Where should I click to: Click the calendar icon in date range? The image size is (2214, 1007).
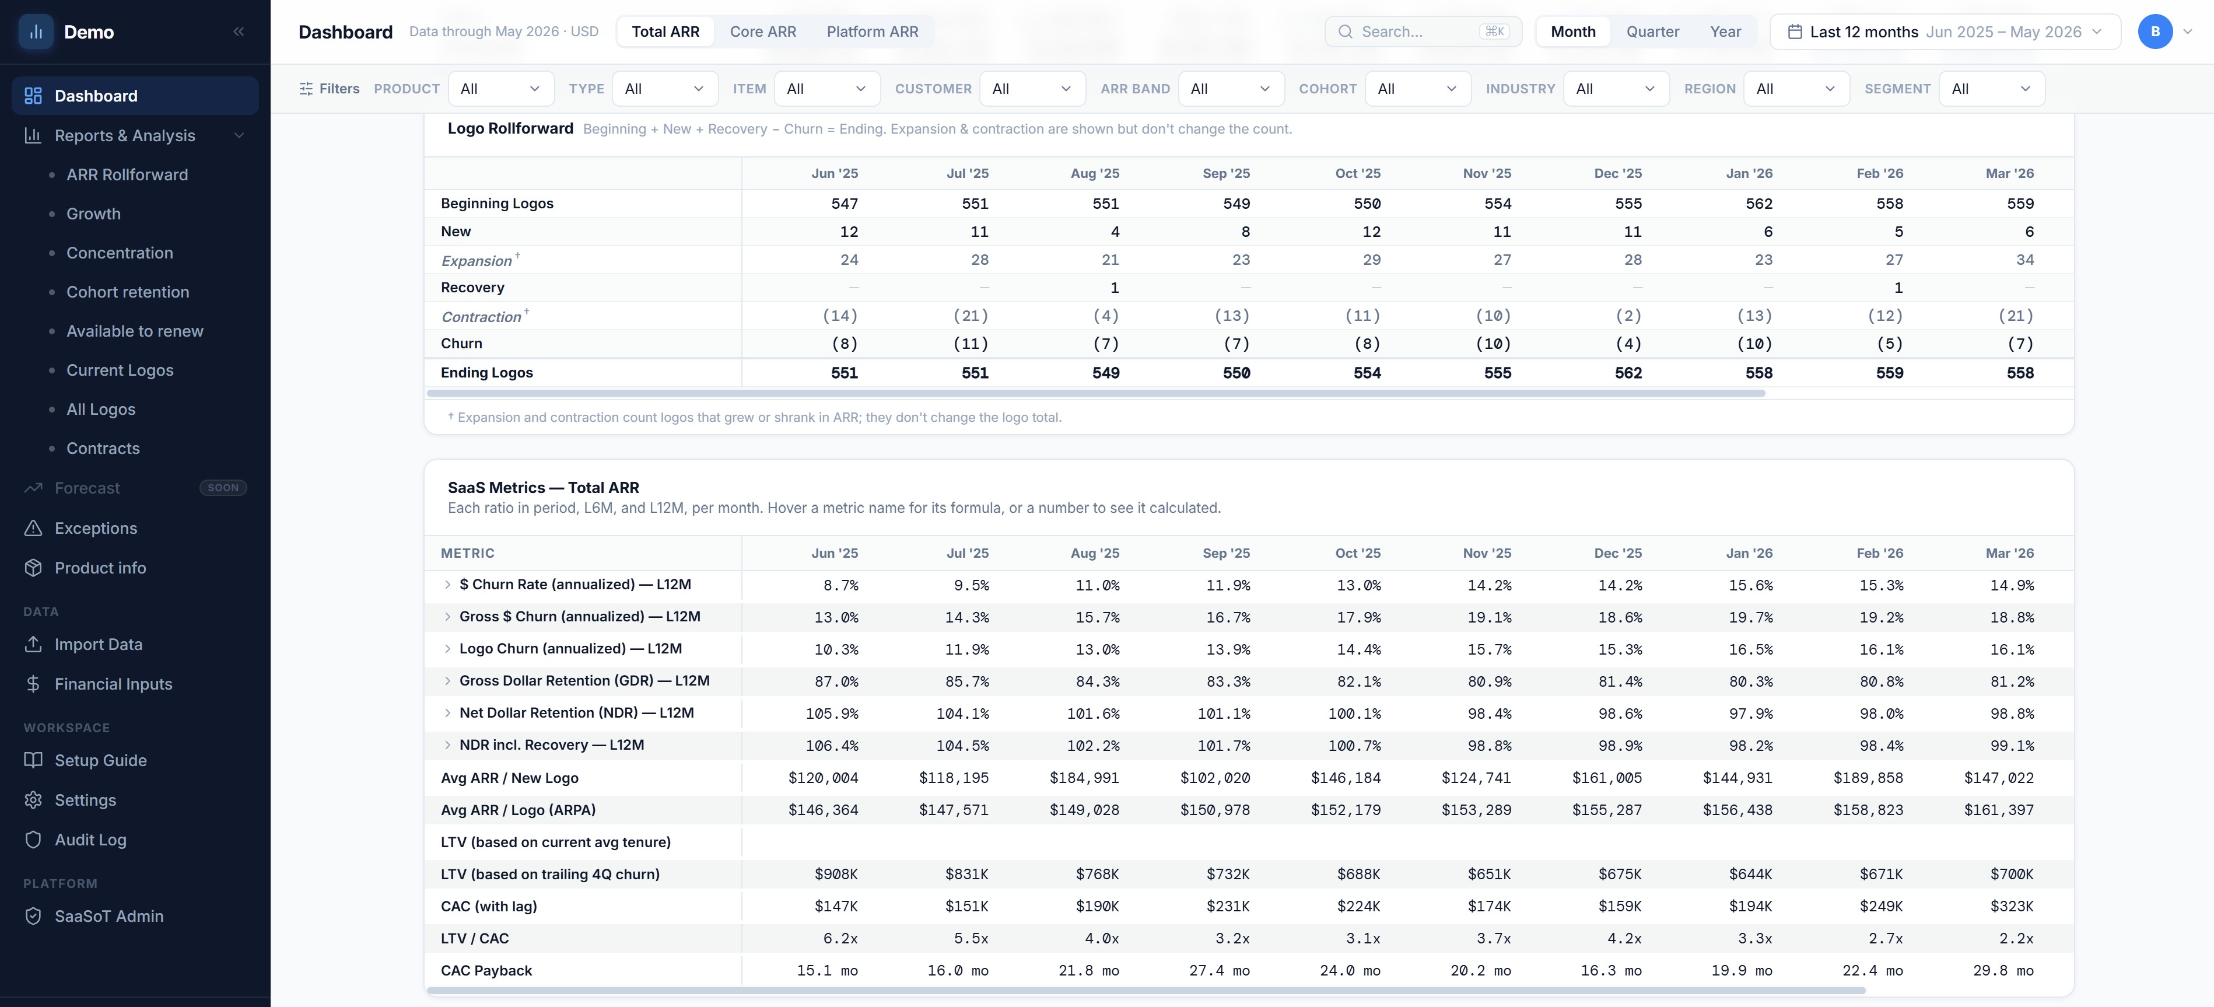click(1795, 32)
